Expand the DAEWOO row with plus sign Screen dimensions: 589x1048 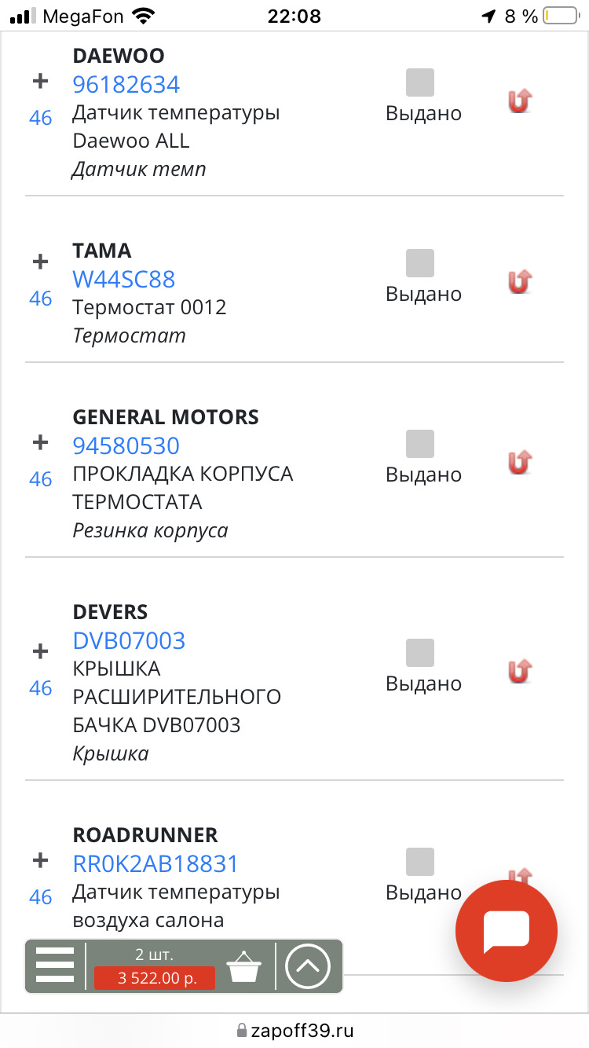40,81
